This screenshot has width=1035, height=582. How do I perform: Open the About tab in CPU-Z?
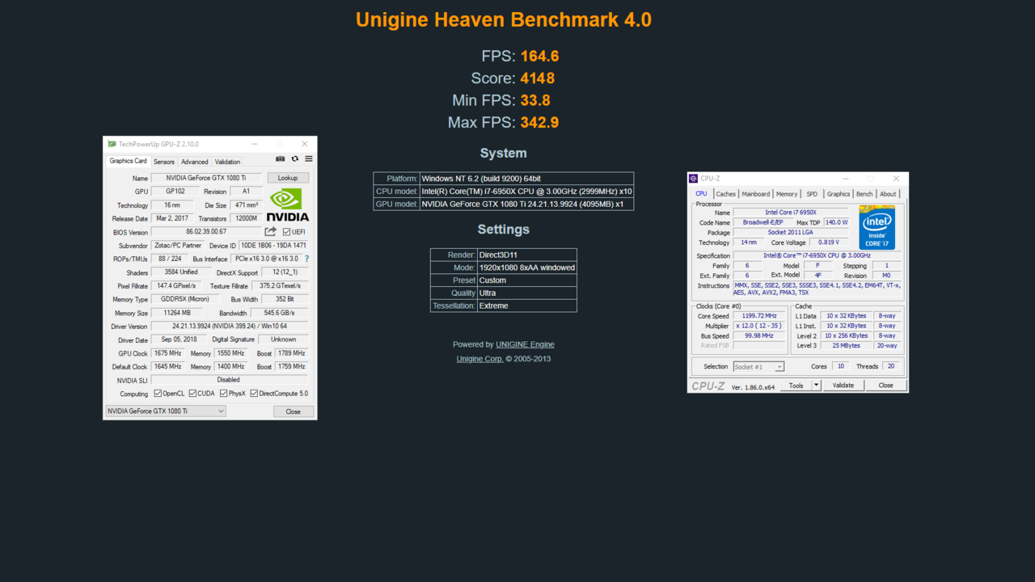point(888,194)
